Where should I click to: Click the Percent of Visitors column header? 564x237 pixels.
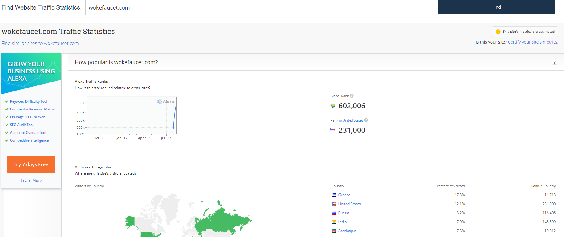450,186
